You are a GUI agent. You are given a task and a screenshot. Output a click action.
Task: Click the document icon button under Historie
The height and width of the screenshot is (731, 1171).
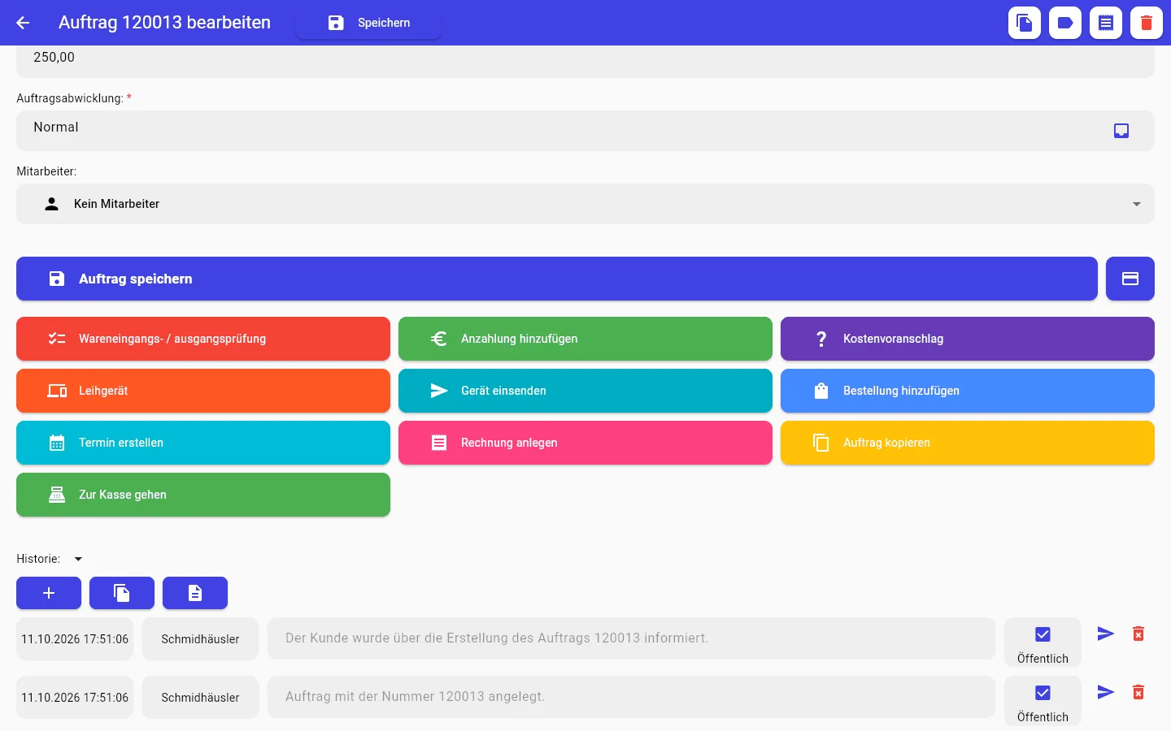pos(195,593)
